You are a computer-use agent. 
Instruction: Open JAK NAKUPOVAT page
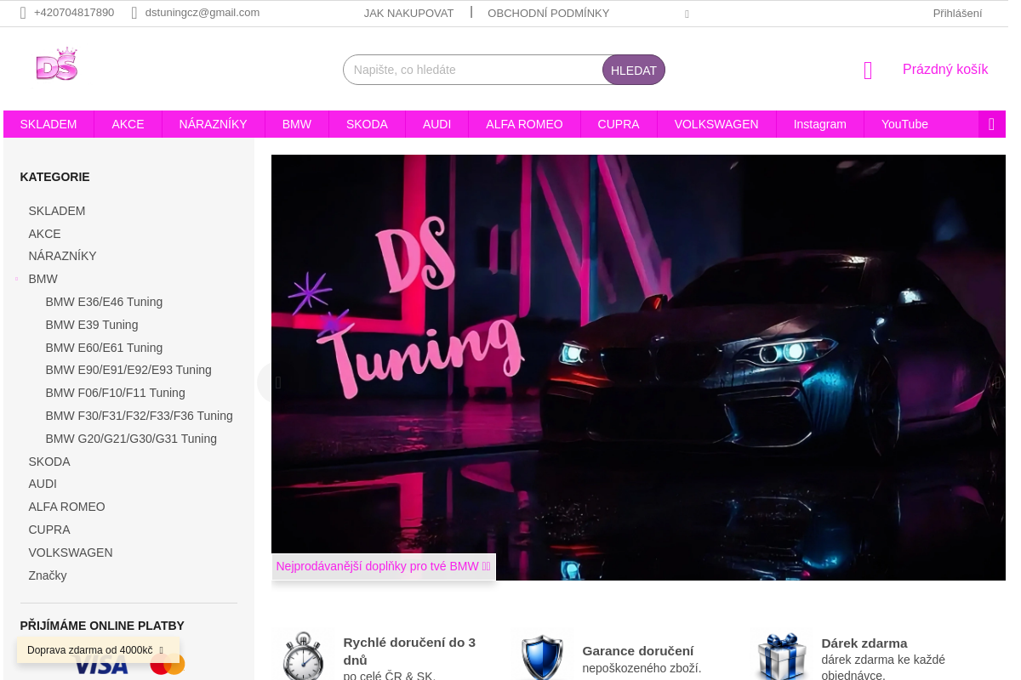(408, 13)
